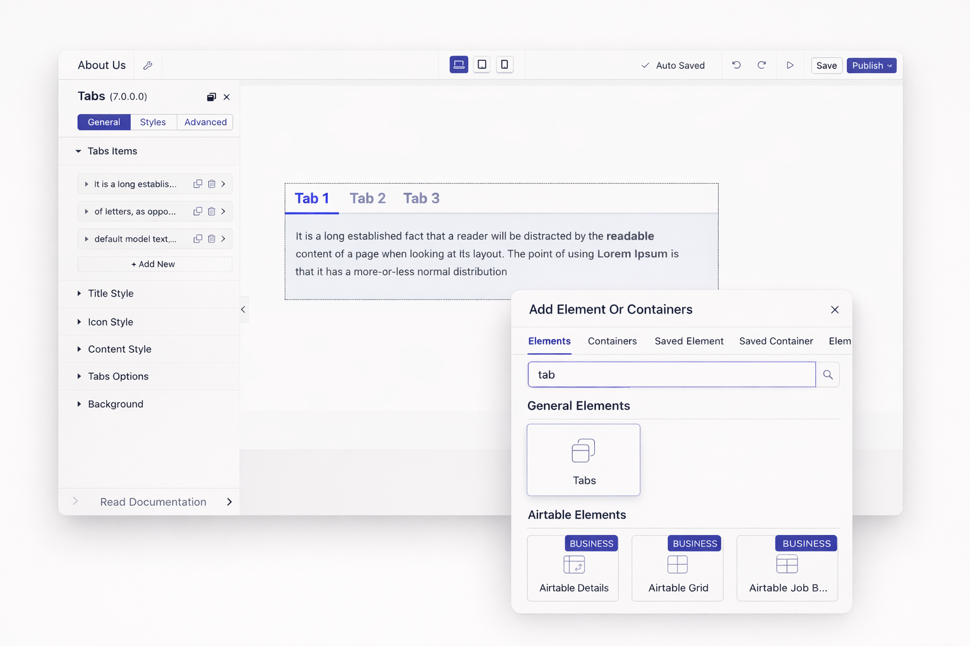
Task: Click the + Add New button
Action: pos(154,264)
